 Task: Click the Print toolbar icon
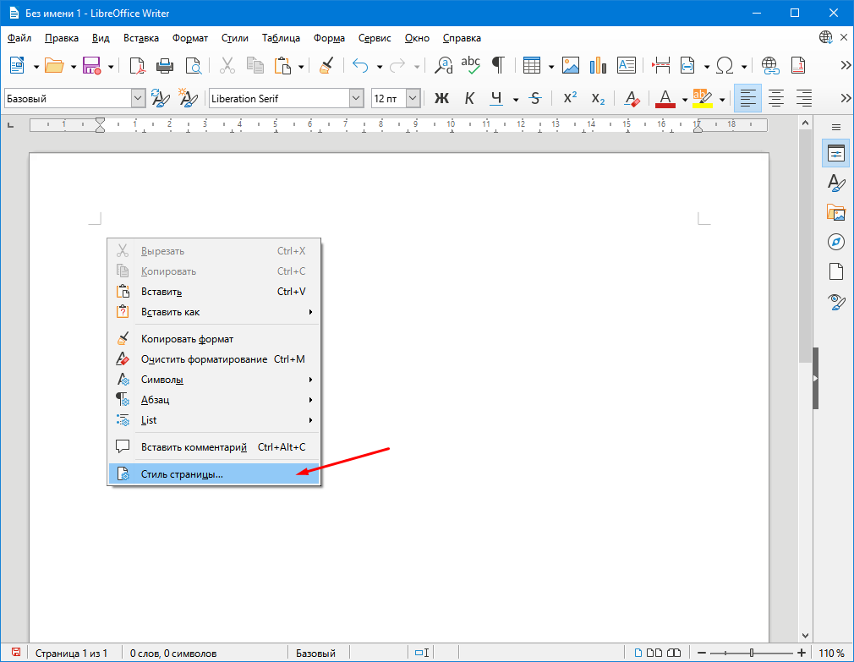(x=165, y=66)
